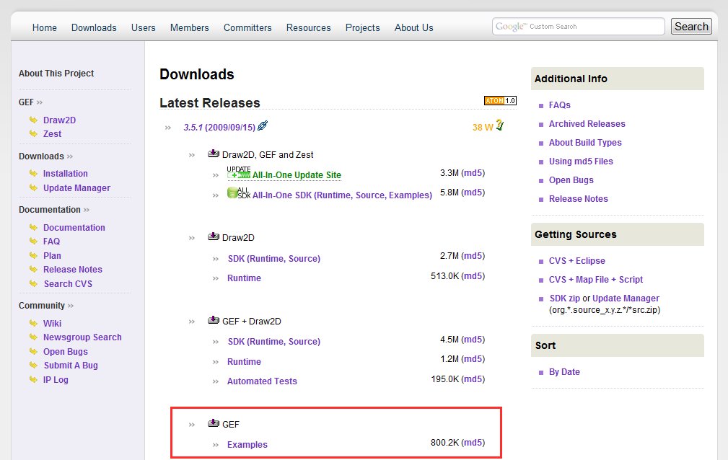
Task: Click the ALL SDK icon beside All-In-One SDK
Action: (239, 193)
